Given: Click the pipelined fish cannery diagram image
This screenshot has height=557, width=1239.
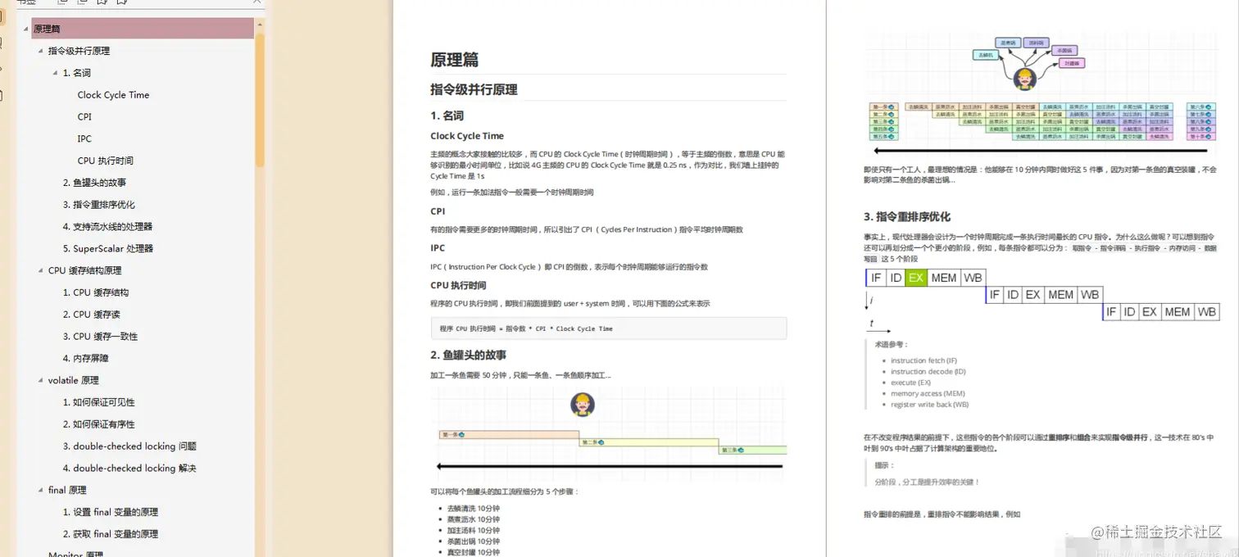Looking at the screenshot, I should [x=1040, y=93].
